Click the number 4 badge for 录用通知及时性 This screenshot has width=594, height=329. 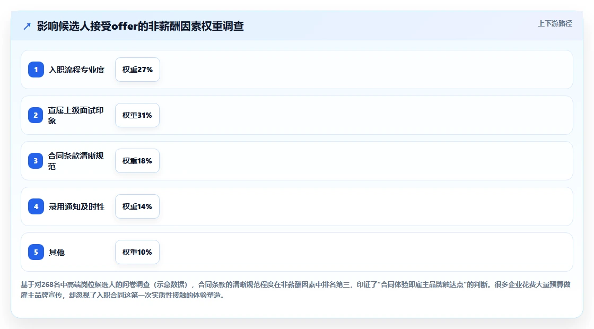tap(36, 206)
